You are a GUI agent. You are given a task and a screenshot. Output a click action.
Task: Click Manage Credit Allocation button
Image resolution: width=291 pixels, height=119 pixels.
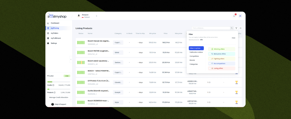[59, 97]
